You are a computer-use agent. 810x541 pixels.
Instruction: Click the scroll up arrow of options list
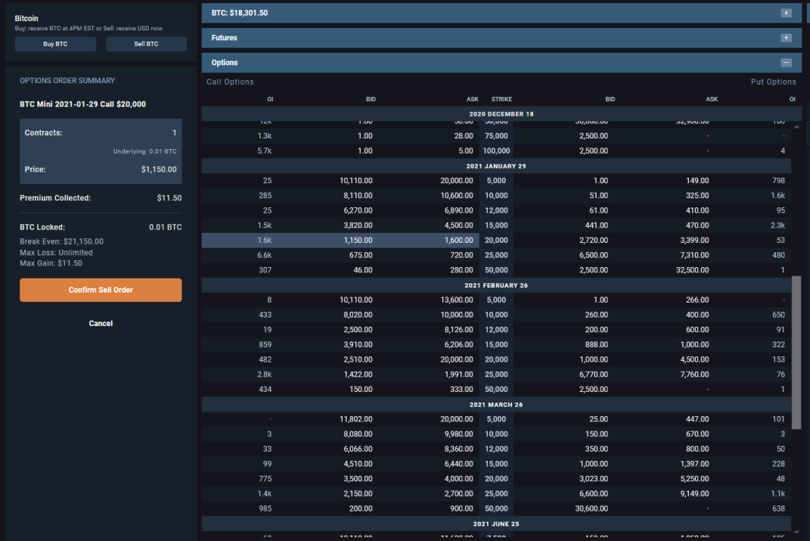tap(796, 127)
